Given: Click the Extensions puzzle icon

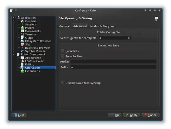Looking at the screenshot, I should coord(22,71).
